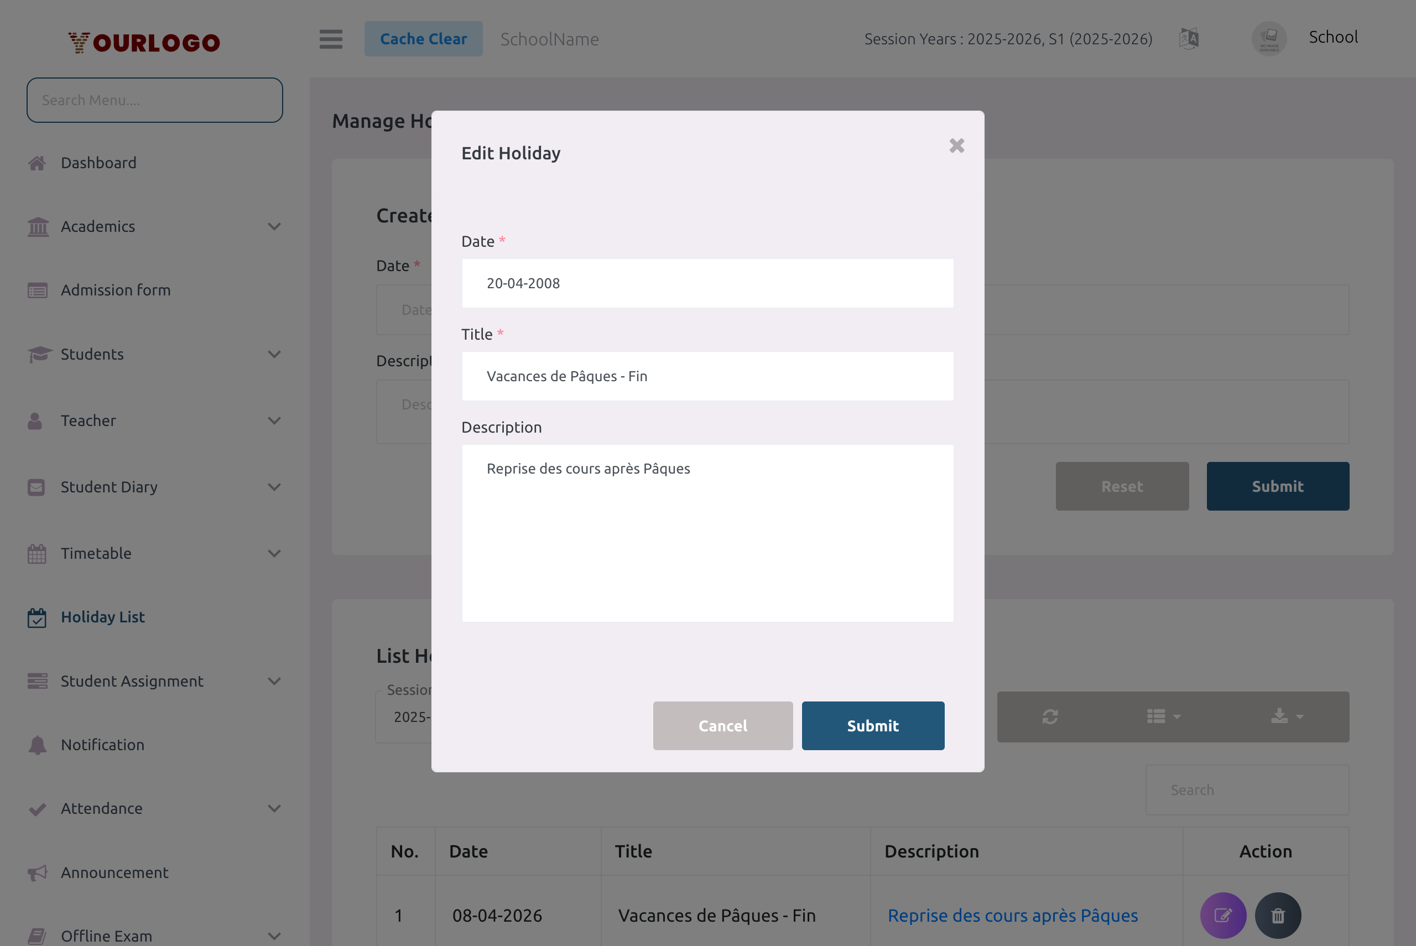Screen dimensions: 1416x946
Task: Click the Search Menu input field
Action: click(x=154, y=100)
